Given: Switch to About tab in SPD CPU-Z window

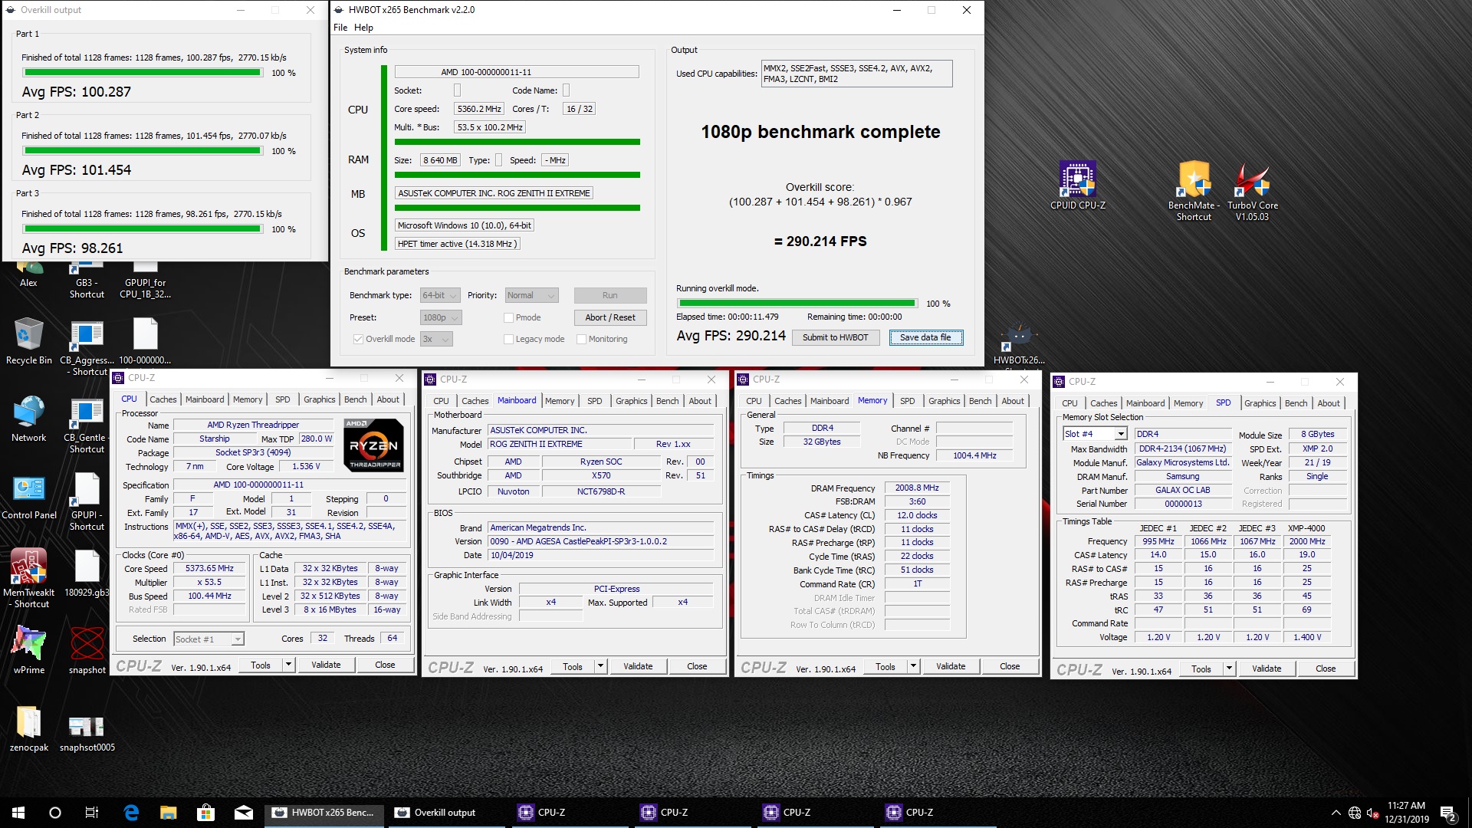Looking at the screenshot, I should coord(1329,403).
